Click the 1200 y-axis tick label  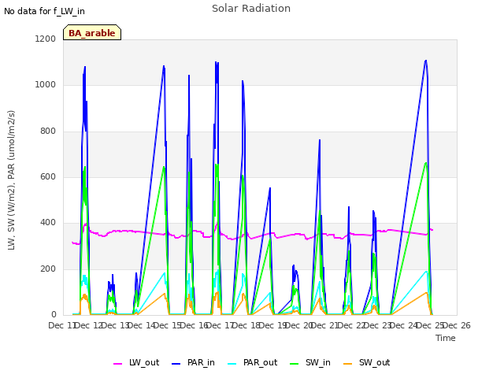pos(46,39)
